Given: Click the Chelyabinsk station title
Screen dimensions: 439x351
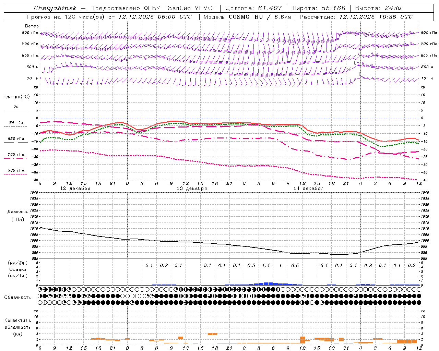Looking at the screenshot, I should [55, 8].
